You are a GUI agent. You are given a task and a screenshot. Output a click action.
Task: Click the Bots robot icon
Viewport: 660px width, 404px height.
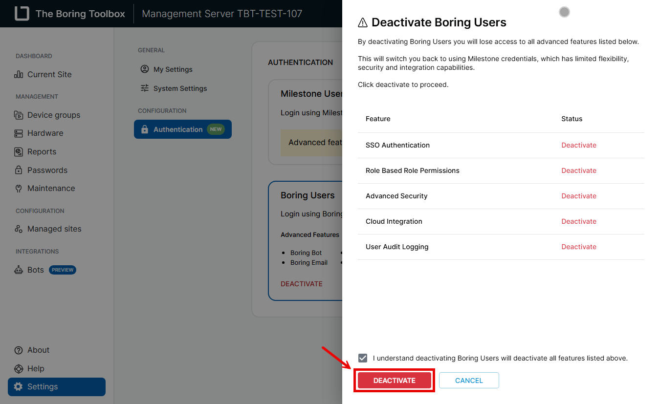click(x=19, y=270)
